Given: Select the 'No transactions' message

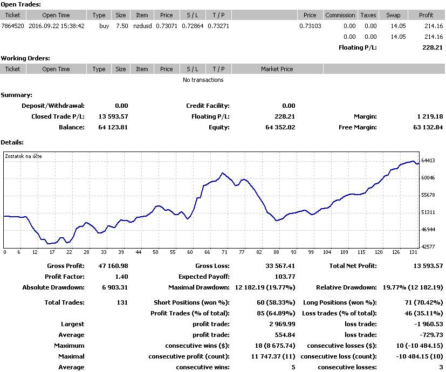Looking at the screenshot, I should pos(203,80).
